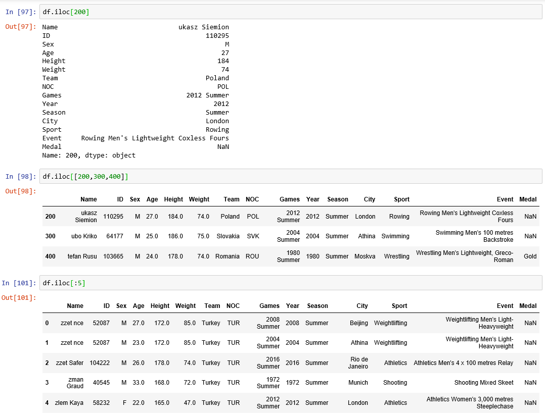Image resolution: width=545 pixels, height=418 pixels.
Task: Select row index 400 in the table
Action: pyautogui.click(x=50, y=256)
